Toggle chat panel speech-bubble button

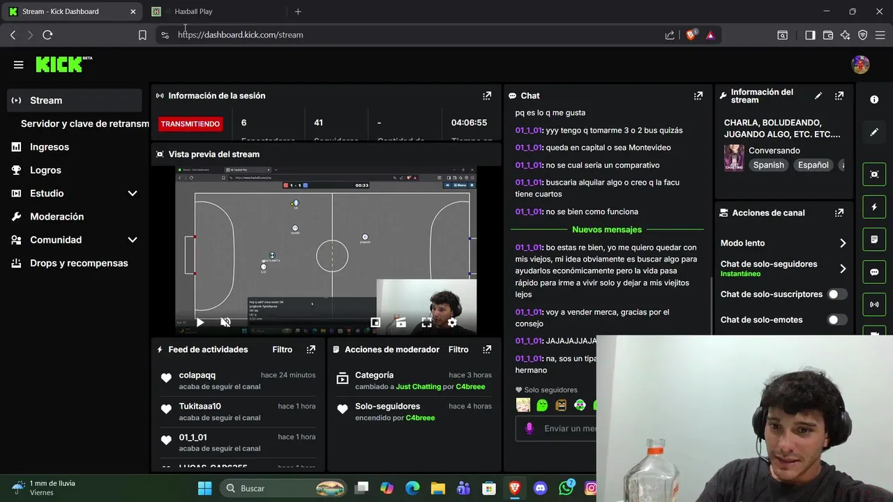874,272
